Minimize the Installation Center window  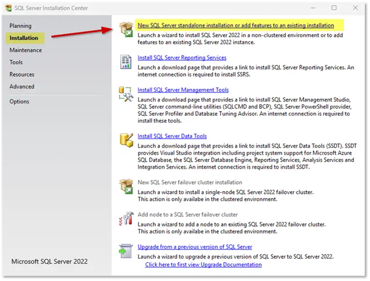point(313,8)
